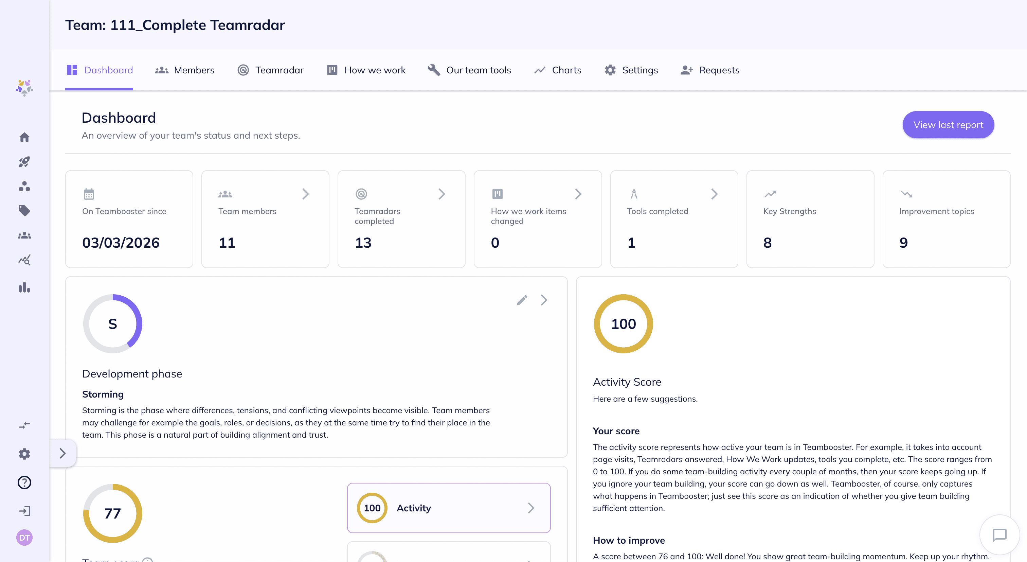Click the Your score heading
Image resolution: width=1027 pixels, height=562 pixels.
point(616,431)
